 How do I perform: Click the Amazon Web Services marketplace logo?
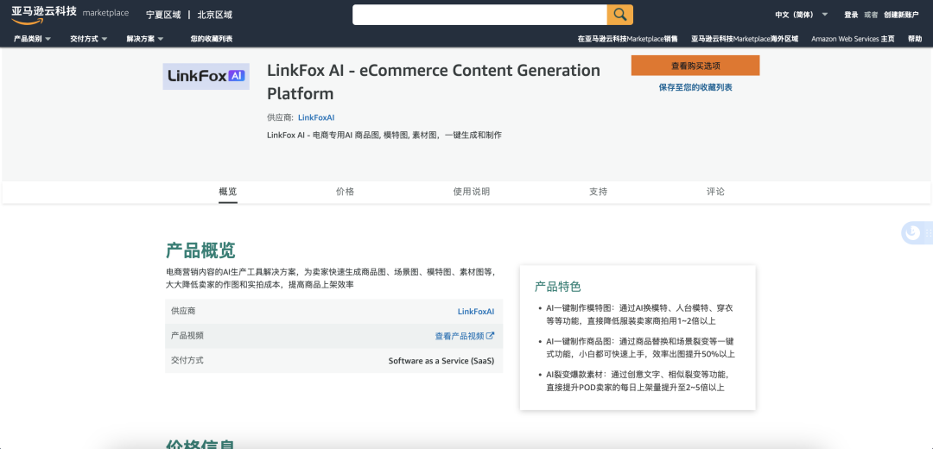(69, 15)
